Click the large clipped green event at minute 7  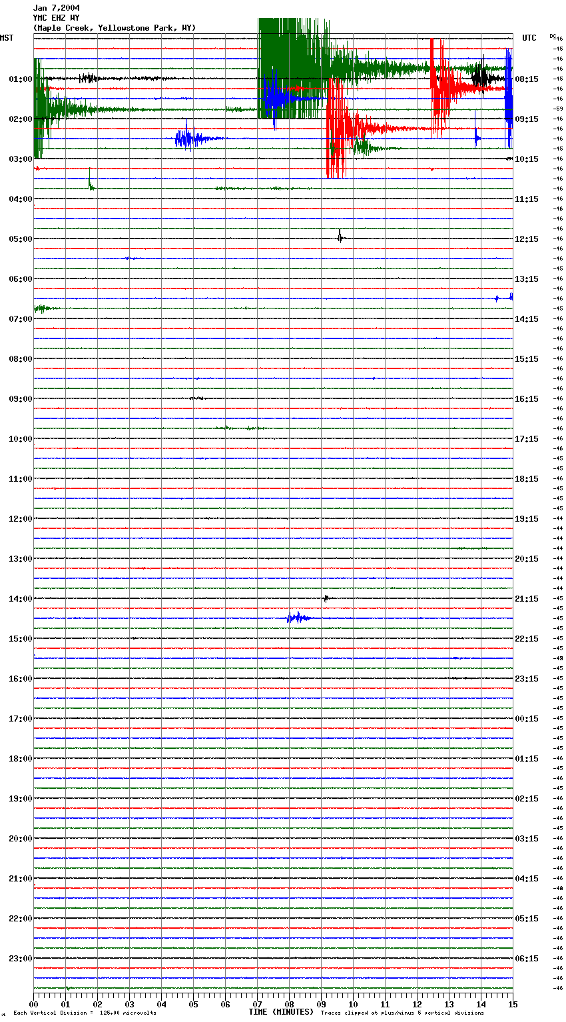coord(292,68)
